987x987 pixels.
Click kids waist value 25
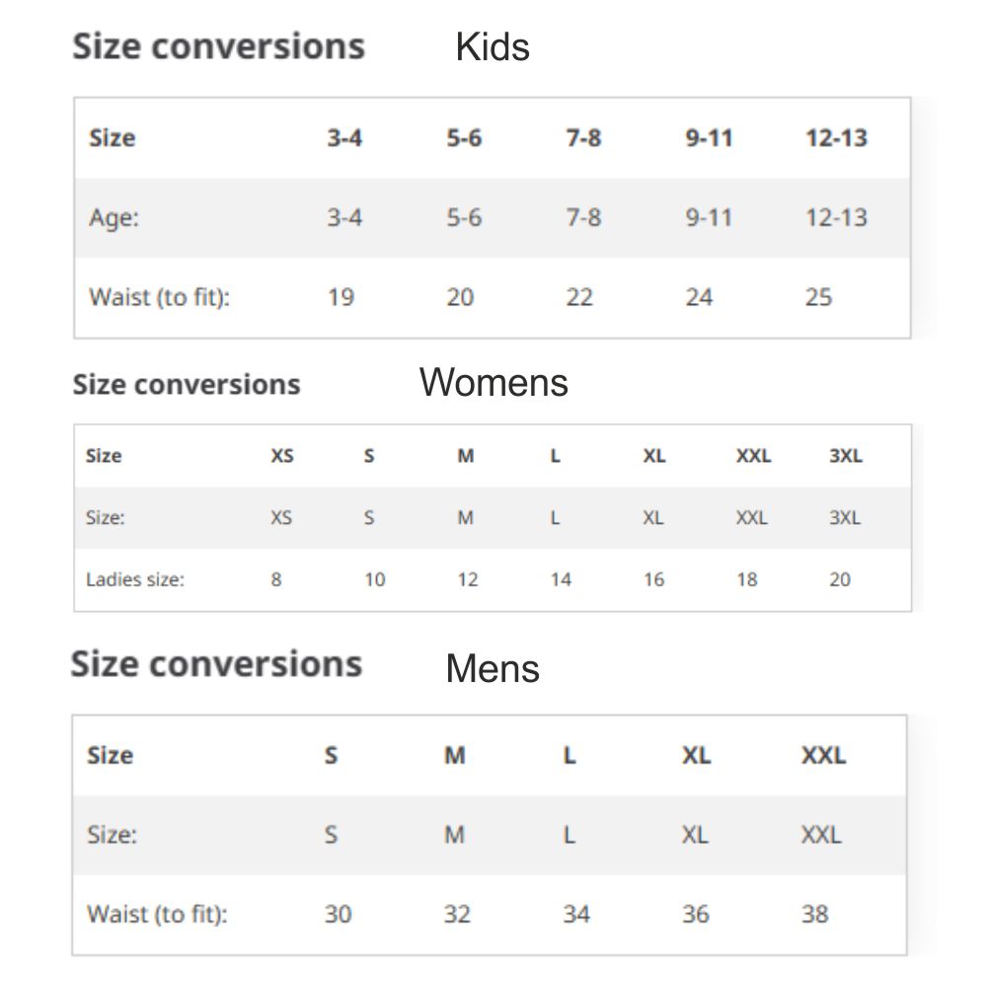tap(818, 297)
